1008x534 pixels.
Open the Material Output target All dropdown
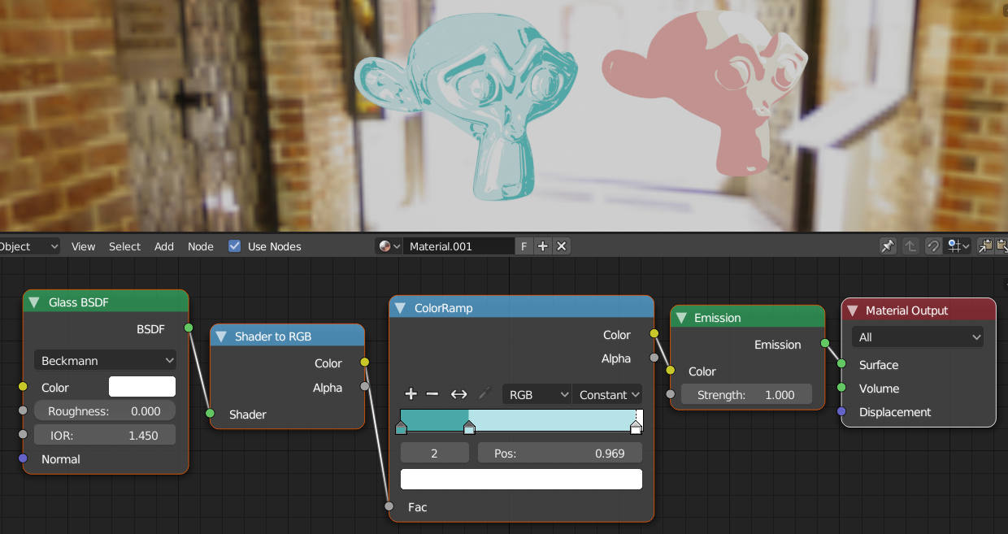[918, 336]
